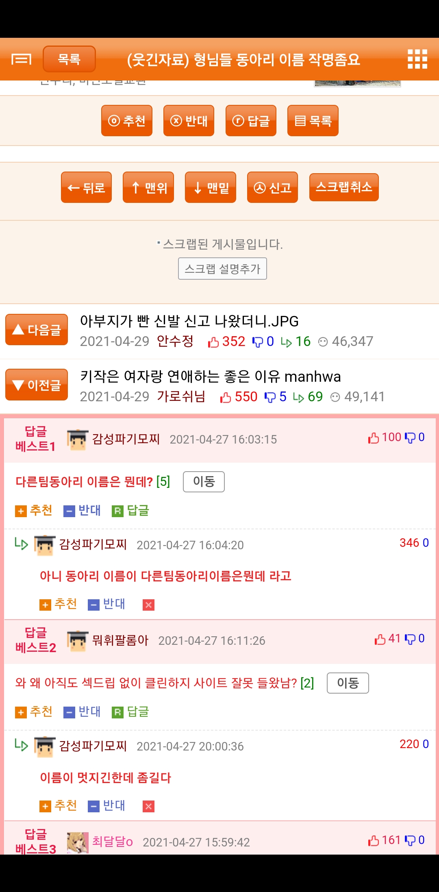Screen dimensions: 439x892
Task: Open previous post with 이전글 arrow button
Action: click(37, 385)
